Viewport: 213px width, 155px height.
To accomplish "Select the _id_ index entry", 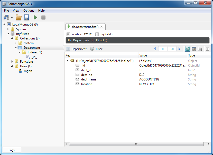I will [34, 57].
